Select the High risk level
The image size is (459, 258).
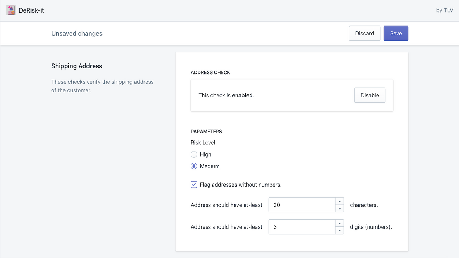(194, 154)
